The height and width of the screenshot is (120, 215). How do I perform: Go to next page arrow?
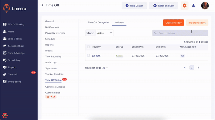pos(198,68)
